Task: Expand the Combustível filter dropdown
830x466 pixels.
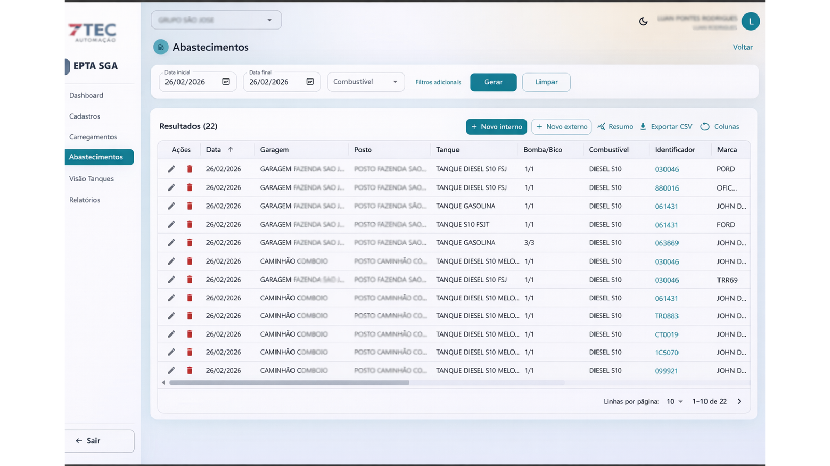Action: tap(366, 82)
